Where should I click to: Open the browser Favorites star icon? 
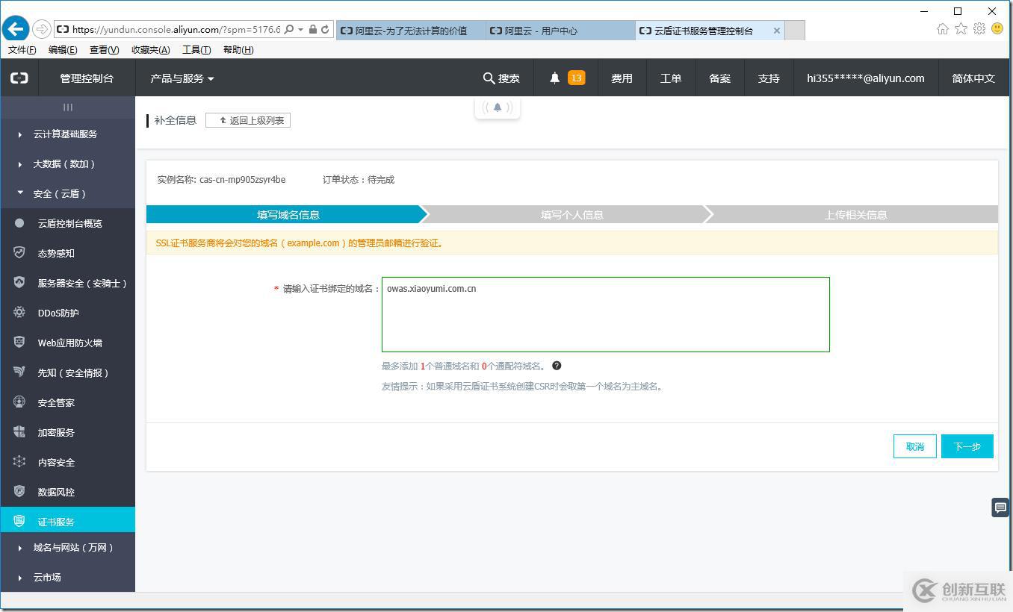[961, 28]
